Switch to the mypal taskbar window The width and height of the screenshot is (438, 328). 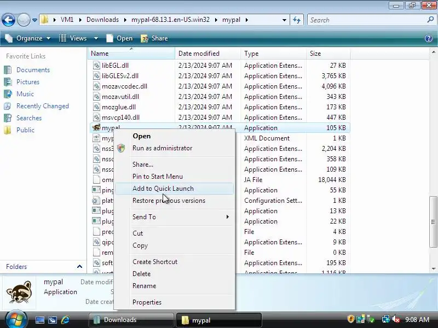tap(218, 320)
